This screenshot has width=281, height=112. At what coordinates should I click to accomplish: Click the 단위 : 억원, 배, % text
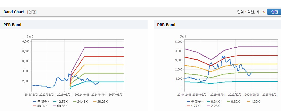pos(251,12)
